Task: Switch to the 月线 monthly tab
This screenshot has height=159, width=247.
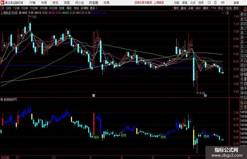Action: pos(76,8)
